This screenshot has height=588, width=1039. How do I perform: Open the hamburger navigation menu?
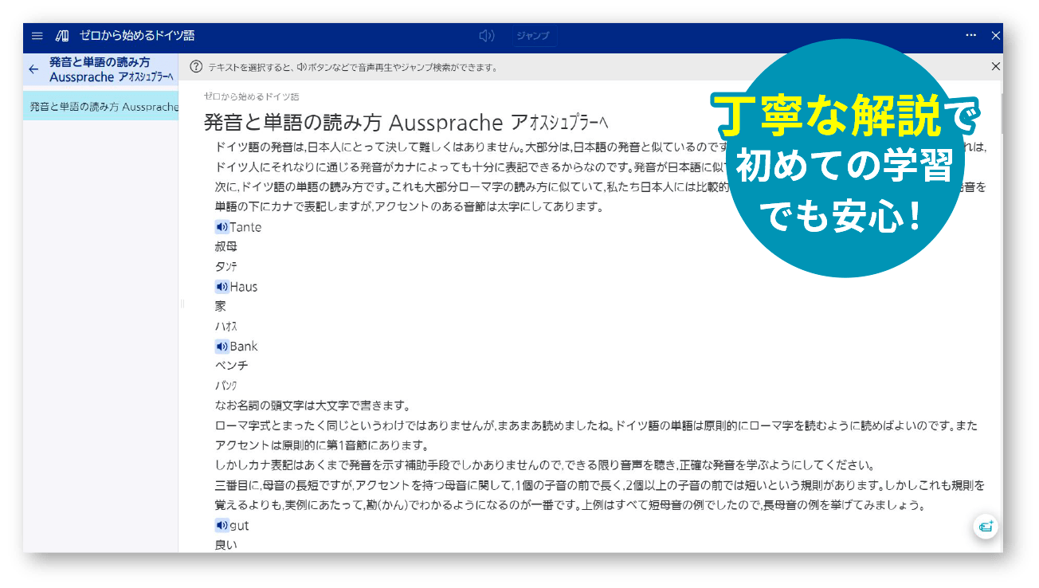coord(37,35)
